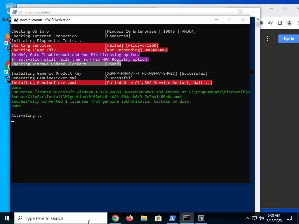Launch Firefox from the taskbar

coord(130,218)
